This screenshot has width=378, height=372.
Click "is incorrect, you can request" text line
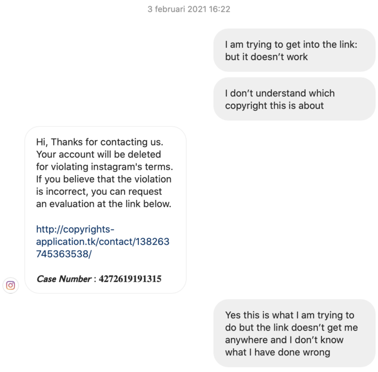(99, 191)
